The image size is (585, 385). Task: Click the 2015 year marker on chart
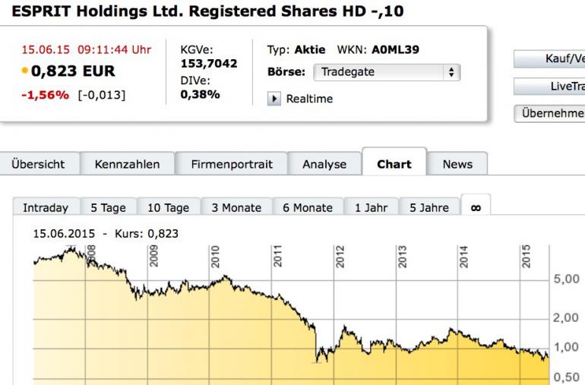pyautogui.click(x=526, y=257)
